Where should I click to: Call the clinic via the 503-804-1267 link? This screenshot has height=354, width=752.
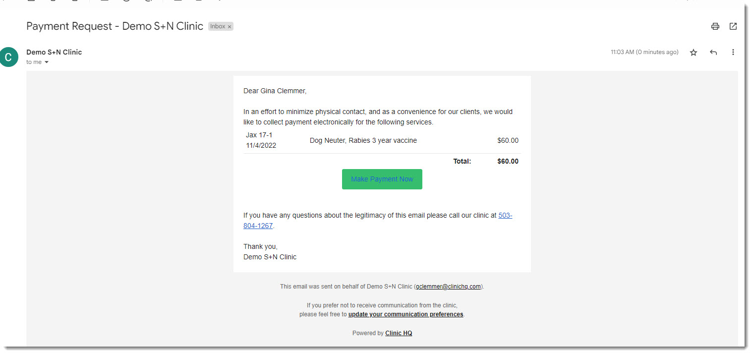click(505, 216)
